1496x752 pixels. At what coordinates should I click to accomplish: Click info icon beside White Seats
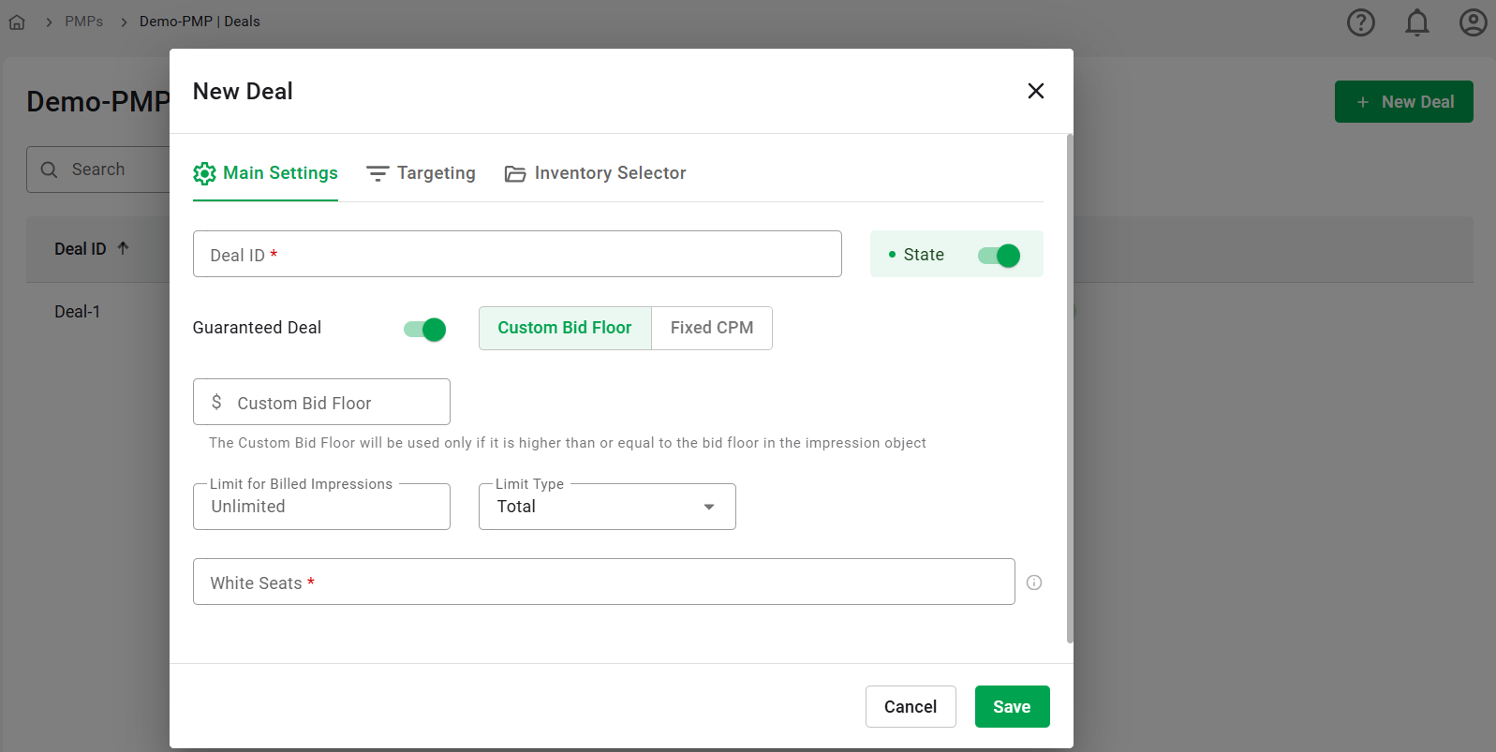tap(1034, 582)
